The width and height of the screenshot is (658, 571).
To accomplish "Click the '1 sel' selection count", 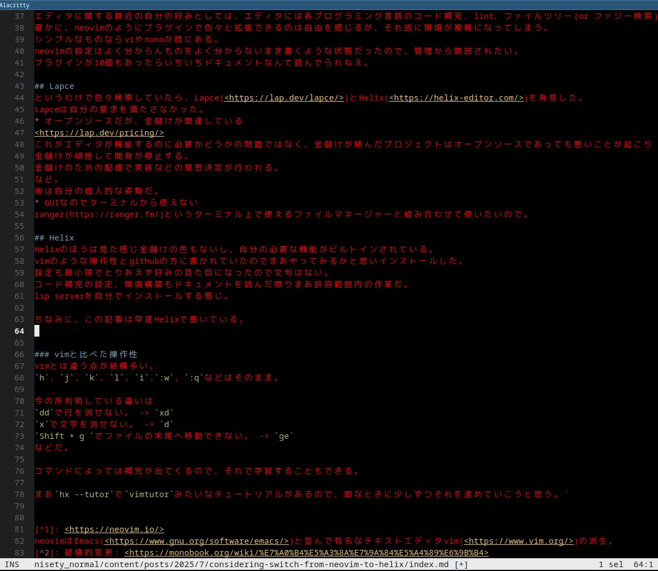I will pos(611,564).
